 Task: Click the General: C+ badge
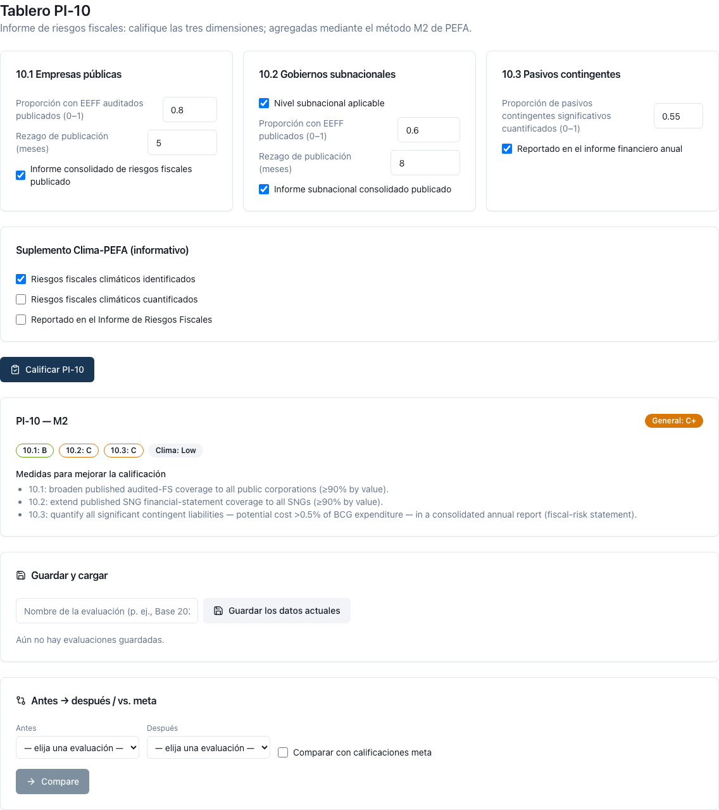pyautogui.click(x=674, y=421)
